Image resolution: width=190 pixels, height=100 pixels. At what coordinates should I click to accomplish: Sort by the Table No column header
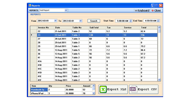(80, 27)
